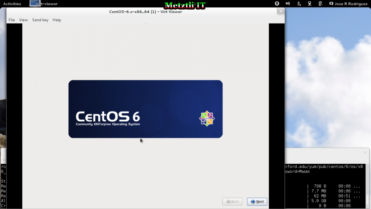The image size is (371, 209).
Task: Click the CentOS 6 splash banner
Action: (x=146, y=109)
